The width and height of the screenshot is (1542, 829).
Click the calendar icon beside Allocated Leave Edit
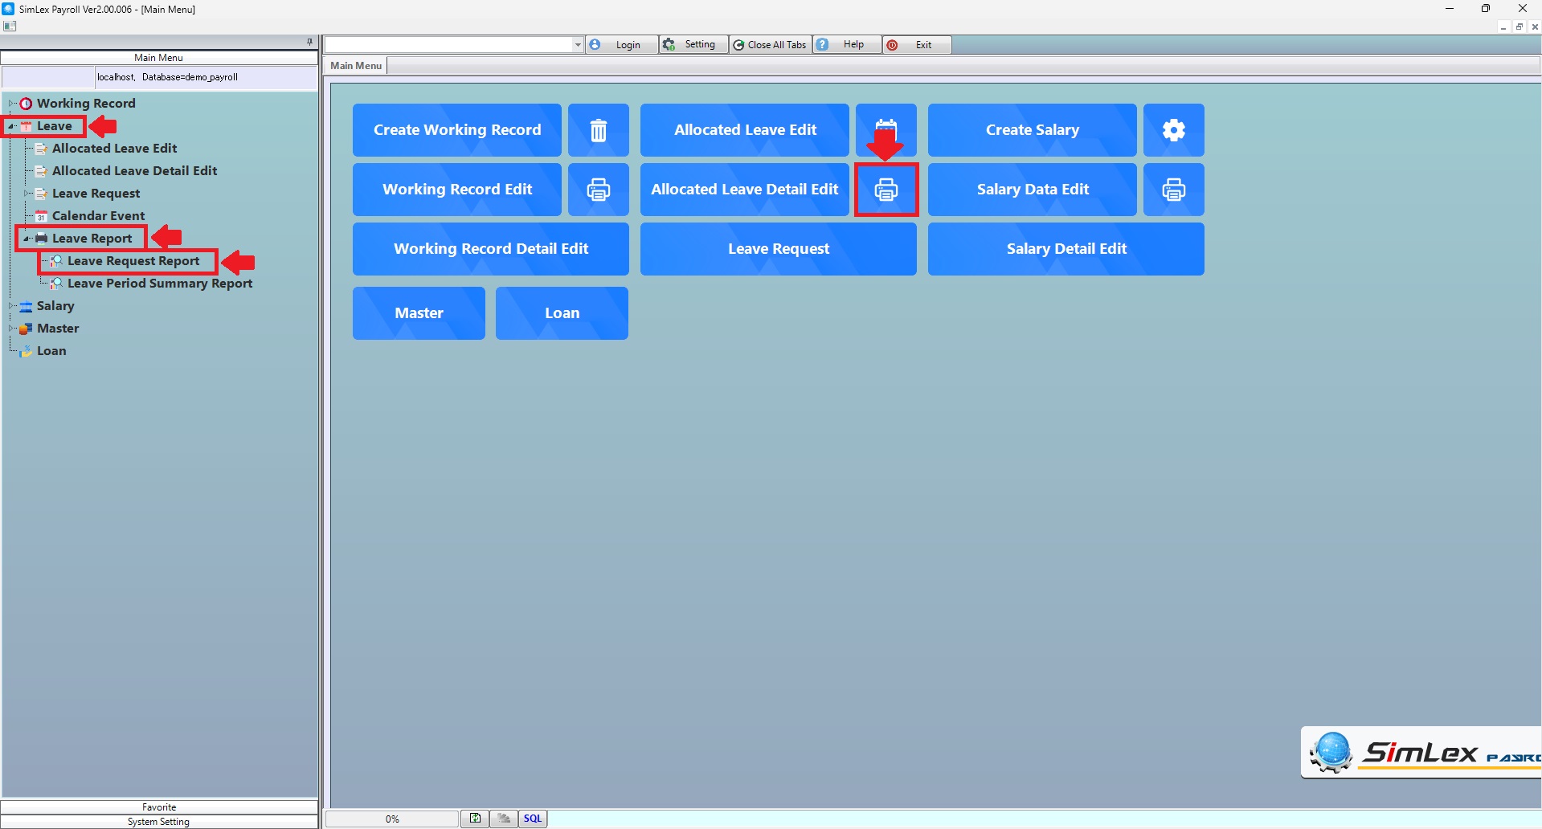point(886,129)
